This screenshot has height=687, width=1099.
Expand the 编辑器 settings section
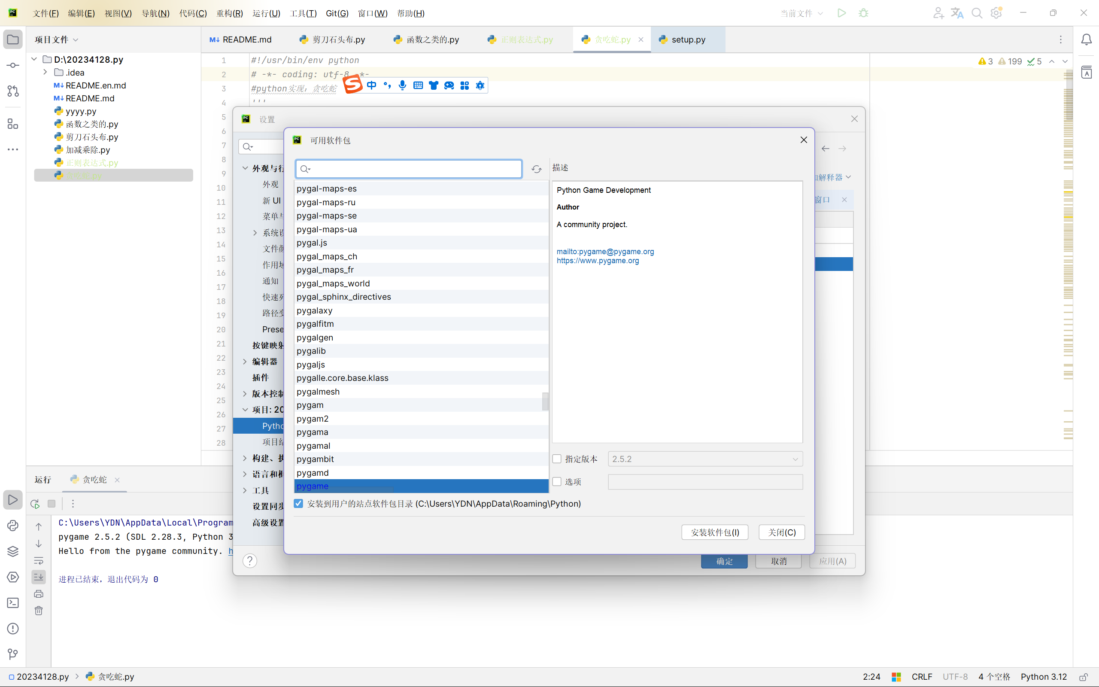[245, 362]
